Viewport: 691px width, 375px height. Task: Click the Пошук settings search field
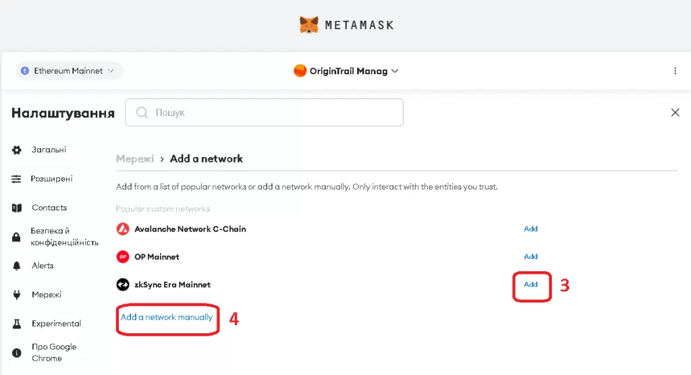point(264,113)
